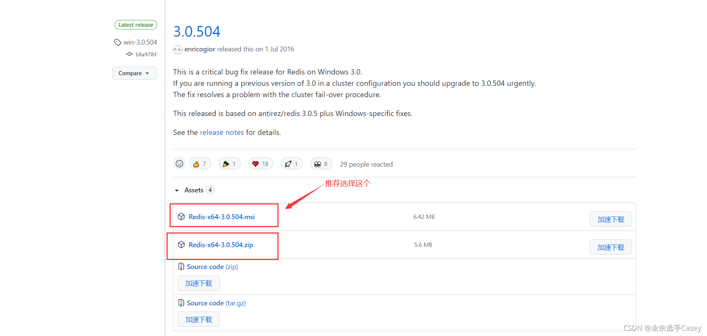Open enricogior's avatar image
The width and height of the screenshot is (707, 336).
tap(178, 50)
